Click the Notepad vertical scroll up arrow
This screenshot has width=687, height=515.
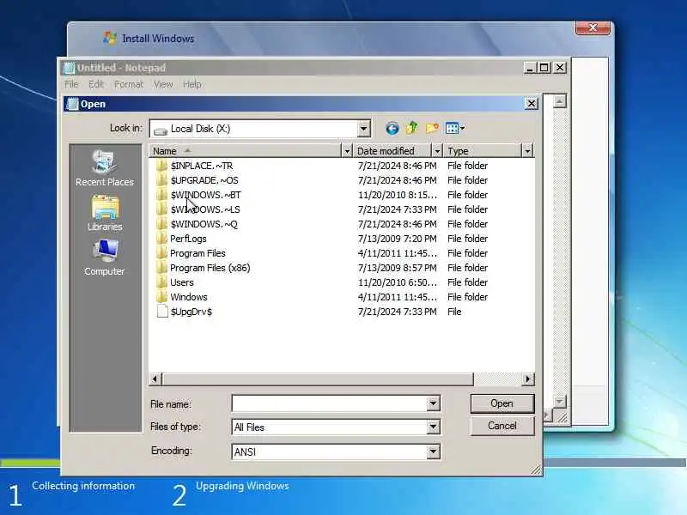(559, 101)
